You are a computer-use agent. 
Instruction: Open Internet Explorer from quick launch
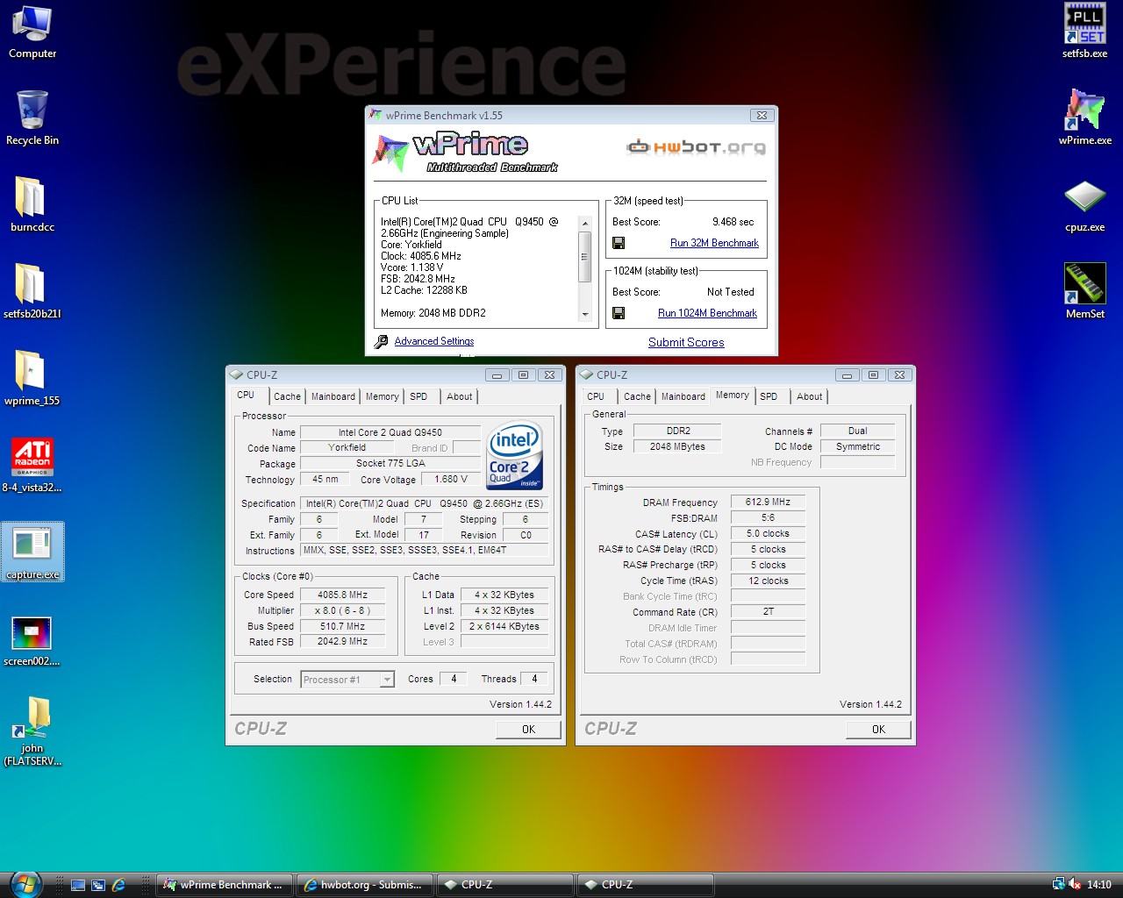pyautogui.click(x=118, y=885)
